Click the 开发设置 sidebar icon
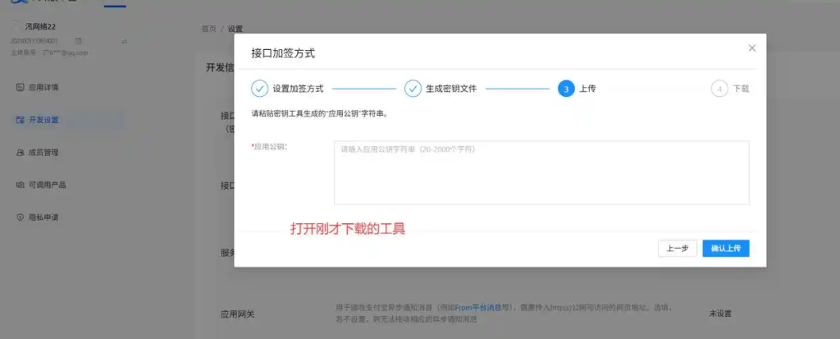 tap(21, 120)
